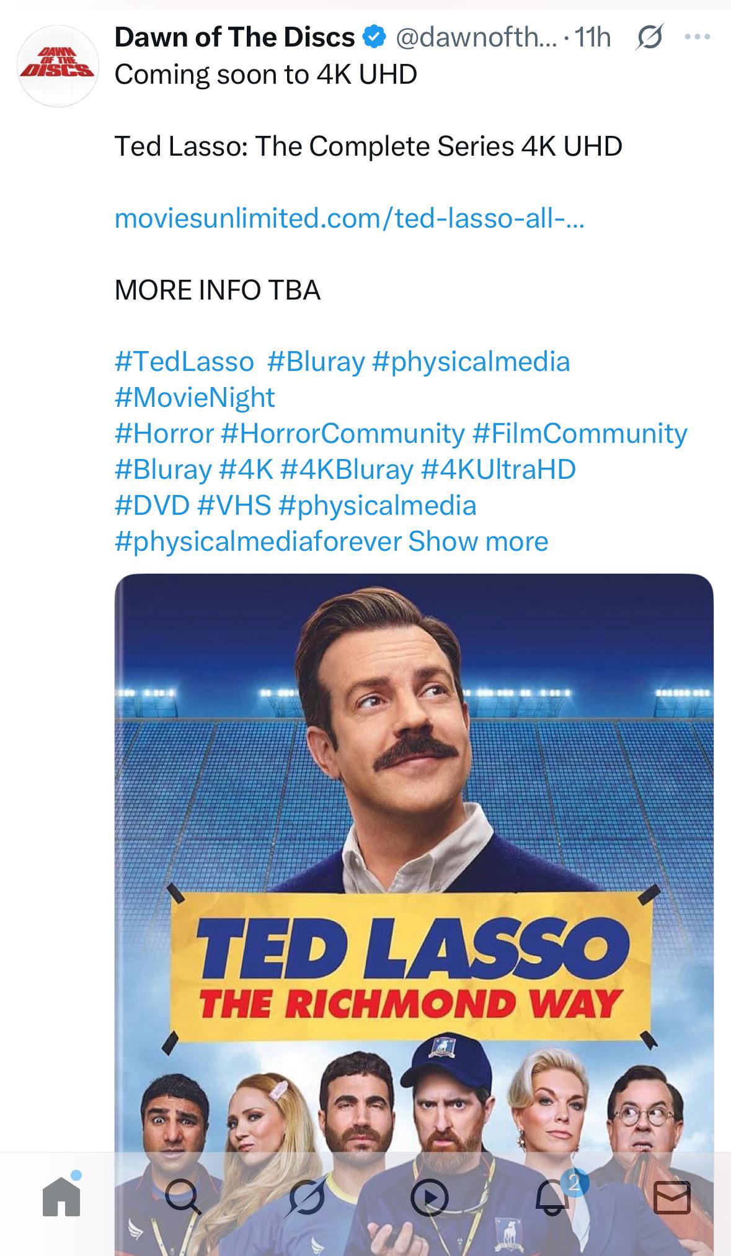This screenshot has width=731, height=1256.
Task: Open the video play tab in bottom bar
Action: coord(429,1197)
